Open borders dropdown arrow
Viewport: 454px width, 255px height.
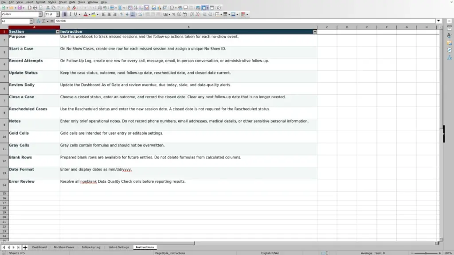point(221,15)
